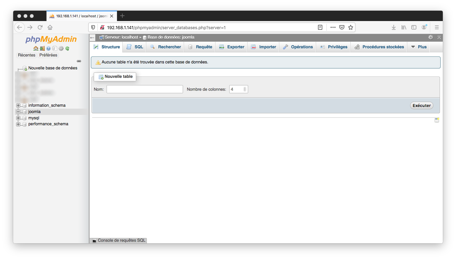Image resolution: width=456 pixels, height=259 pixels.
Task: Open page settings gear at top right
Action: click(431, 37)
